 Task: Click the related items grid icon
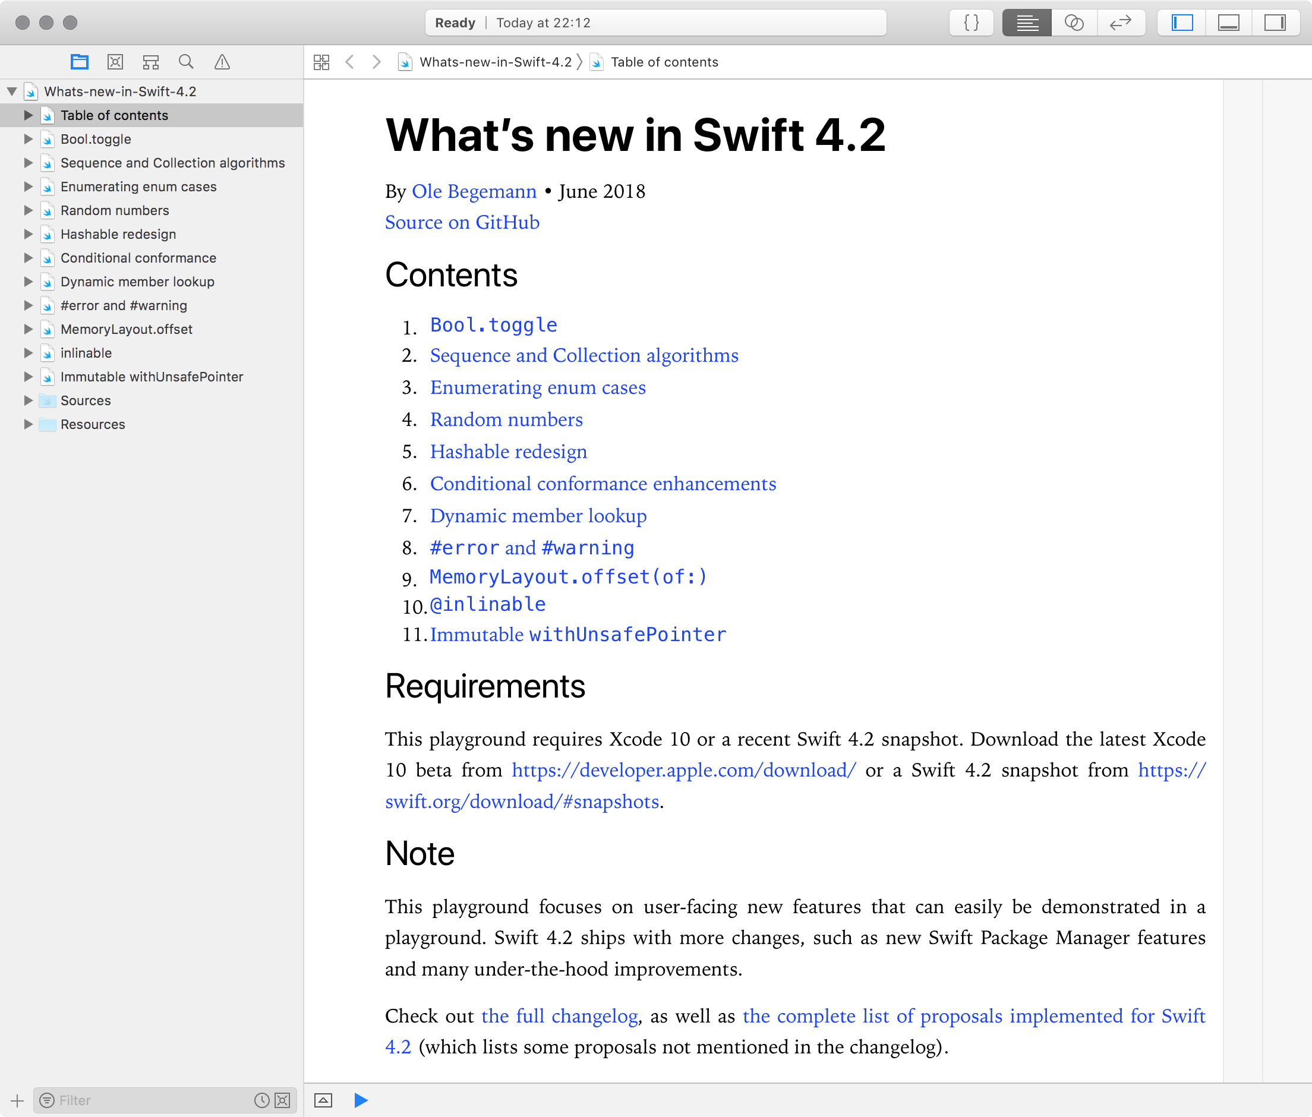[321, 61]
